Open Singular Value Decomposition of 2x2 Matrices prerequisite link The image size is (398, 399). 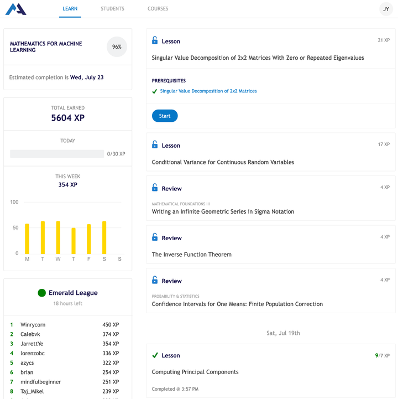tap(208, 91)
